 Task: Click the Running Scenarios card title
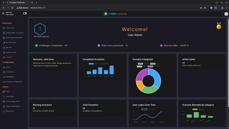pos(42,105)
